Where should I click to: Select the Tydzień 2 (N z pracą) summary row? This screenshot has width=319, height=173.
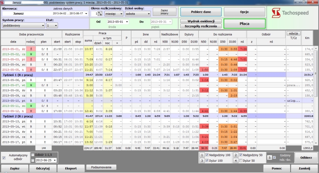point(157,116)
